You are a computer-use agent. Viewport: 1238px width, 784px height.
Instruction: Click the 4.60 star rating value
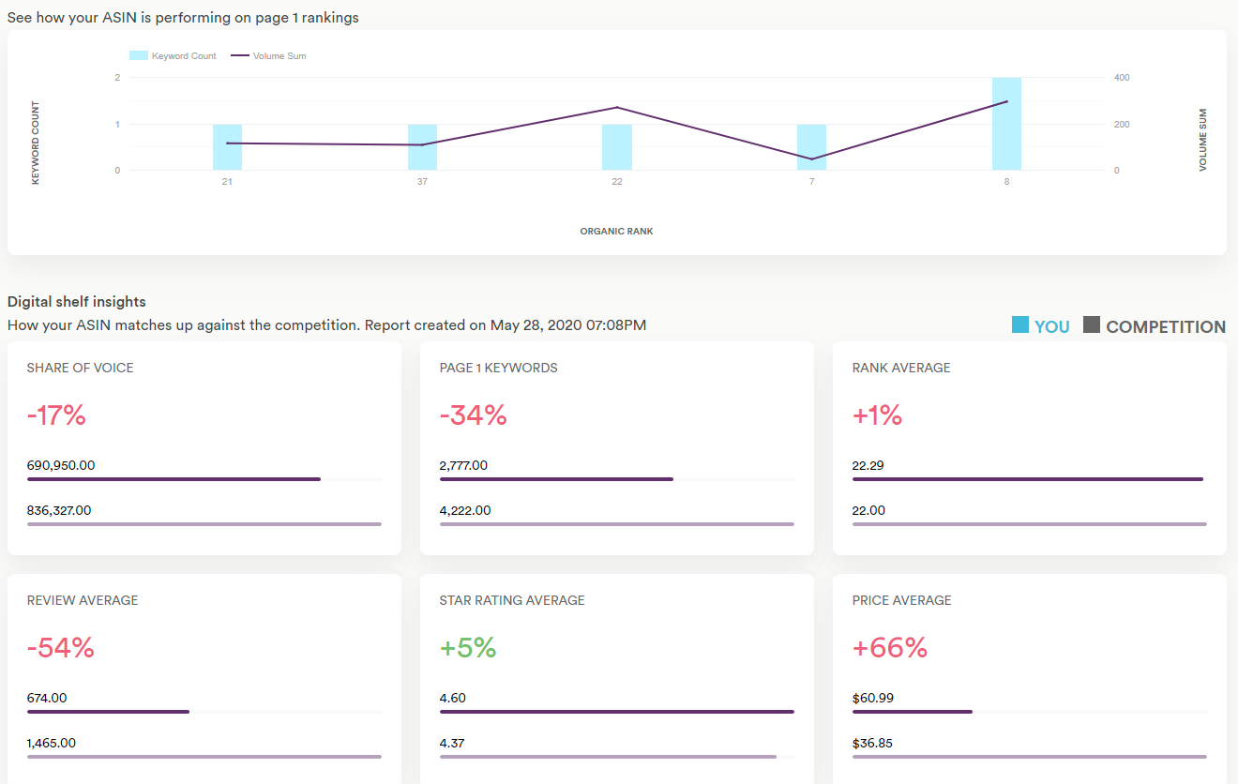[x=453, y=698]
